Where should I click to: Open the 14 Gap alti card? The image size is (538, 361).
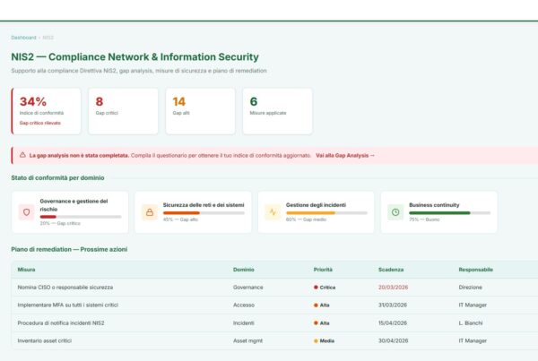coord(200,111)
